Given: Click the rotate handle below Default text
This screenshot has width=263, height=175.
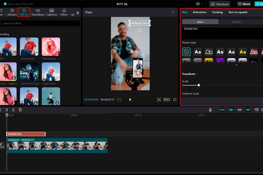Looking at the screenshot, I should coord(140,30).
